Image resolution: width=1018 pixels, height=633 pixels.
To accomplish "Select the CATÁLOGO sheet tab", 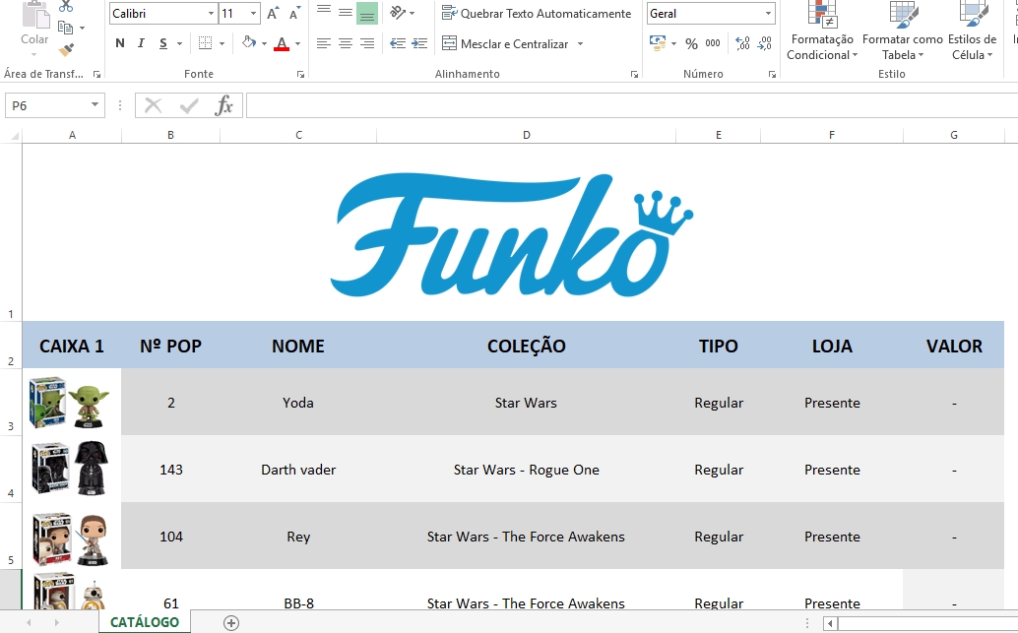I will click(145, 622).
